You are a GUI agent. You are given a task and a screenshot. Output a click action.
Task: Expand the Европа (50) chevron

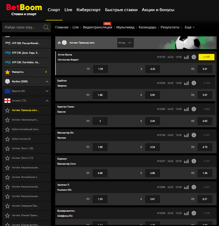click(x=47, y=91)
